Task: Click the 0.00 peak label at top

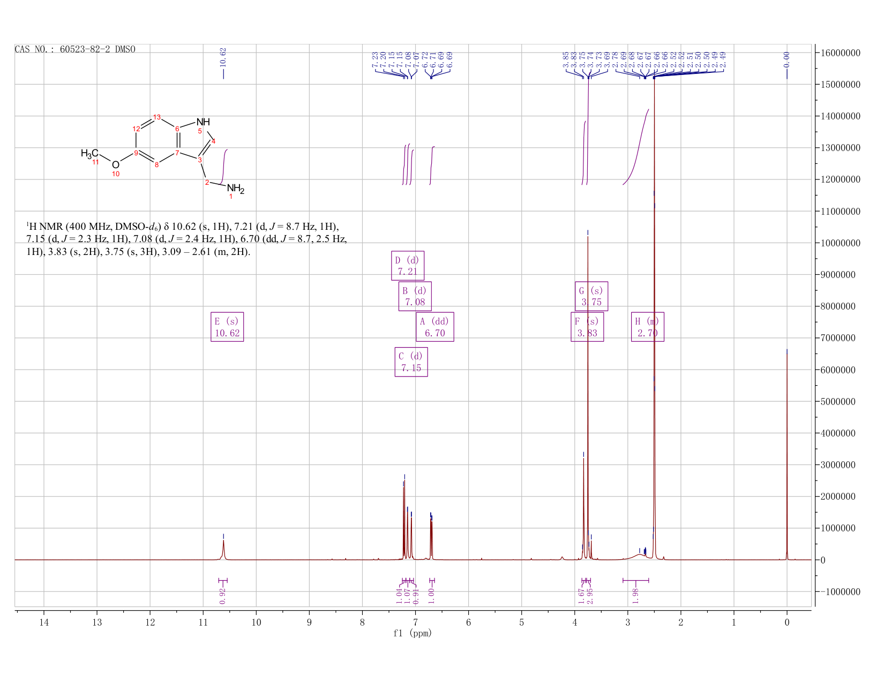Action: click(786, 59)
